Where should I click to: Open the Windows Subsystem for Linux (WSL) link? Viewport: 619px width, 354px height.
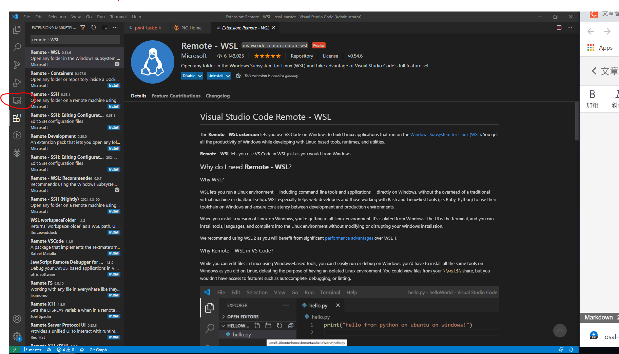point(446,134)
